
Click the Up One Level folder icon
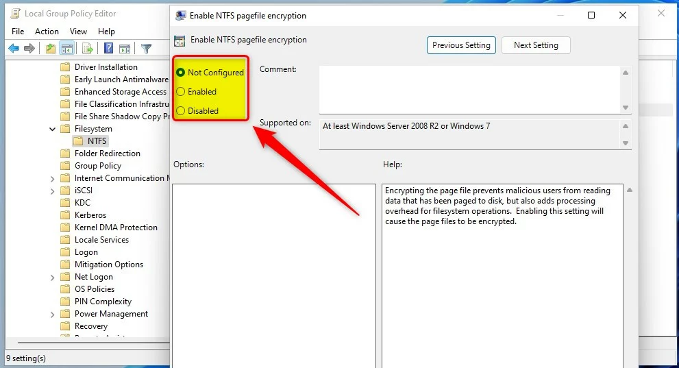[51, 49]
